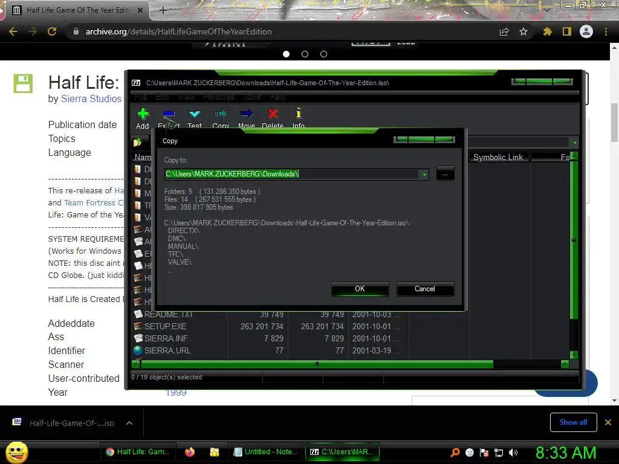The width and height of the screenshot is (619, 464).
Task: Expand the Copy to path dropdown
Action: (424, 174)
